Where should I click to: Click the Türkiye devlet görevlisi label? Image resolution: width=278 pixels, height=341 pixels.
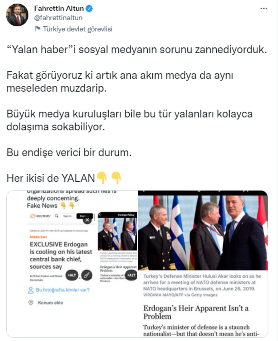click(x=78, y=29)
